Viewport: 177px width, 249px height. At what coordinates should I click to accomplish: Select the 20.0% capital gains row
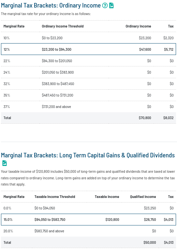88,231
